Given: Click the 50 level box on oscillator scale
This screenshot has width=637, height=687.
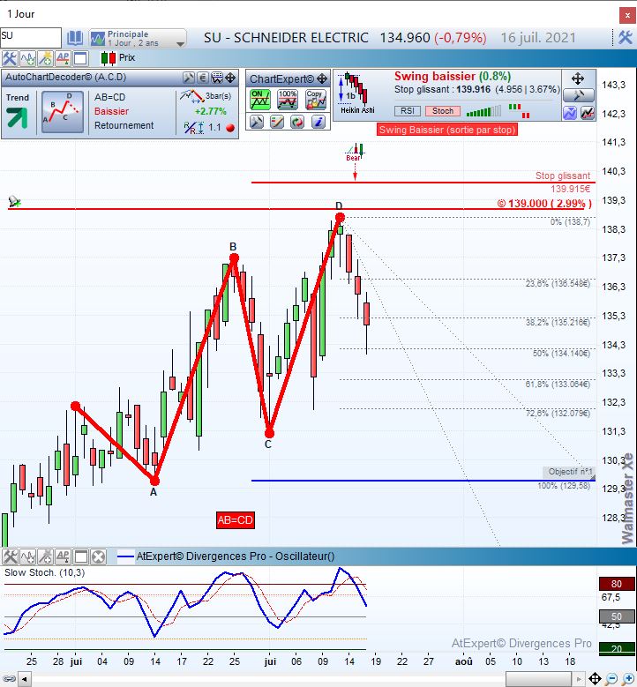Looking at the screenshot, I should pyautogui.click(x=617, y=616).
